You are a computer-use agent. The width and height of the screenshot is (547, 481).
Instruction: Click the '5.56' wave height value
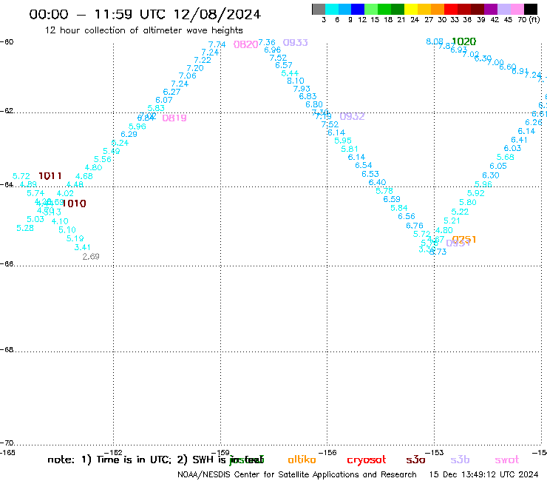(103, 159)
